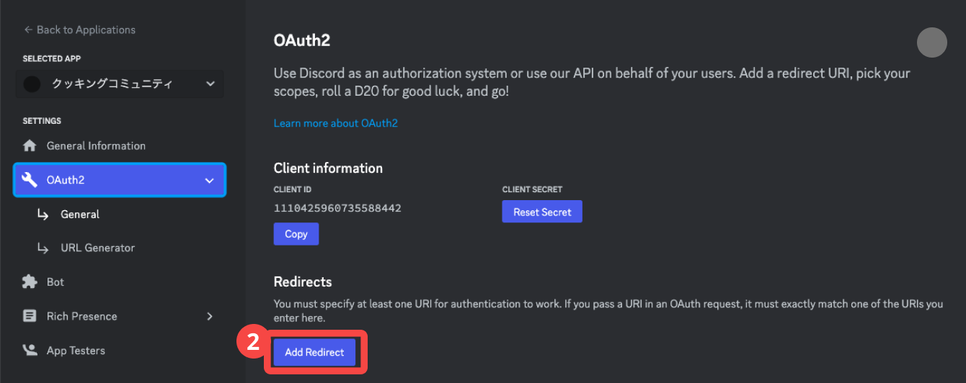Click the Bot puzzle piece icon

[30, 282]
